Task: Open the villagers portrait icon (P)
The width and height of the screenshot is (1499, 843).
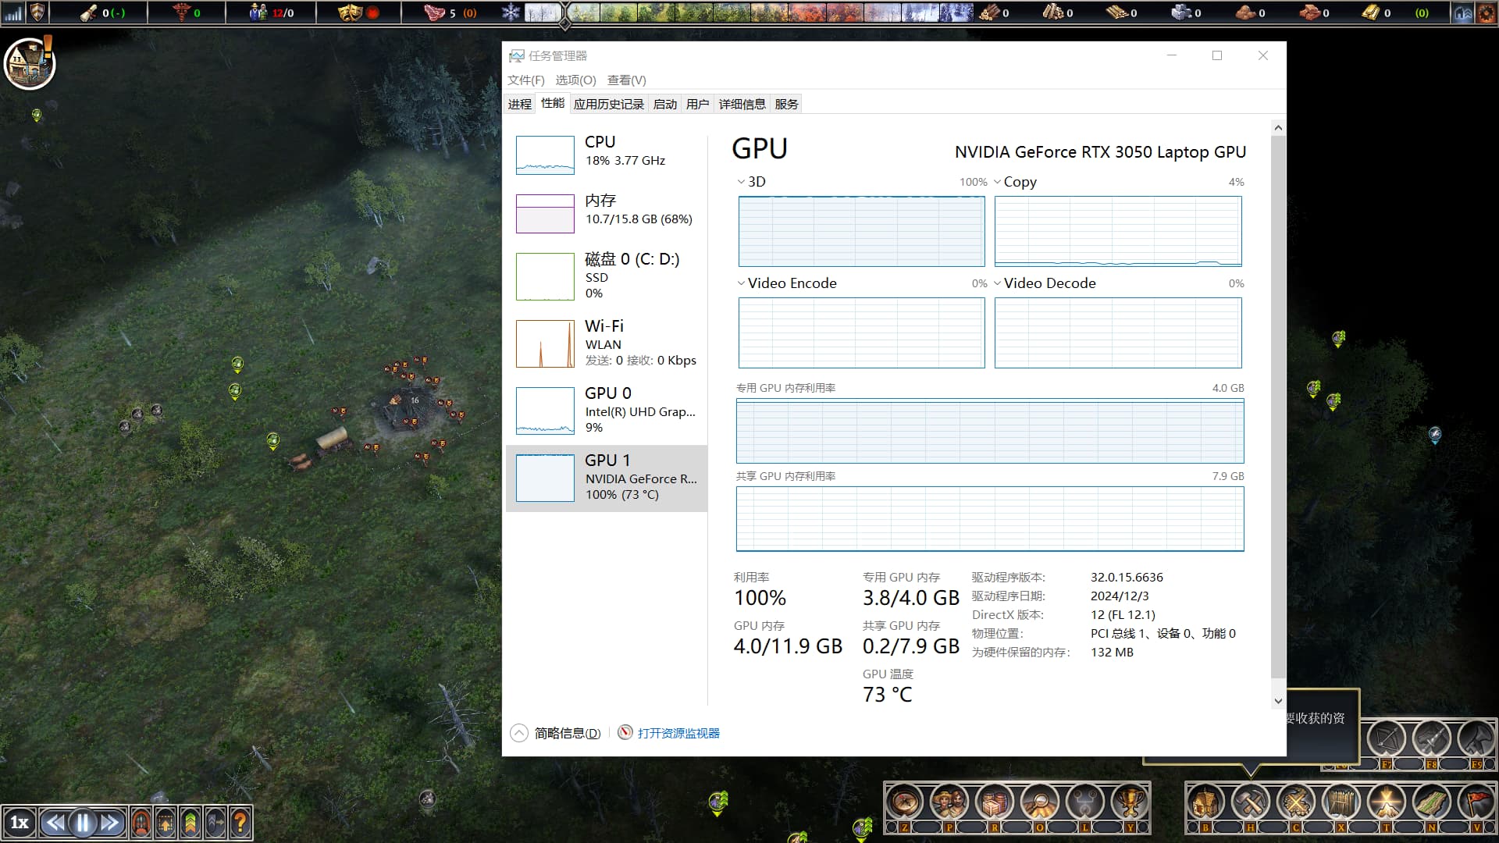Action: tap(949, 802)
